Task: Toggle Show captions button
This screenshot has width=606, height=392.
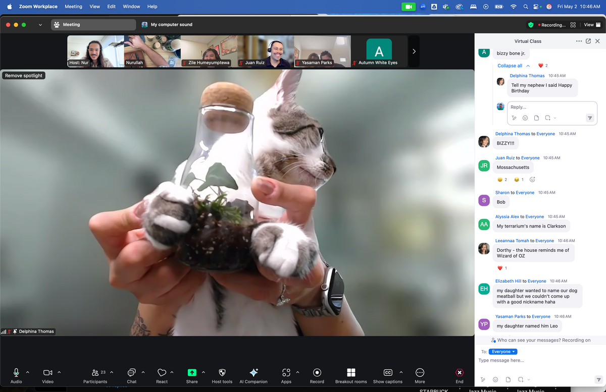Action: 388,372
